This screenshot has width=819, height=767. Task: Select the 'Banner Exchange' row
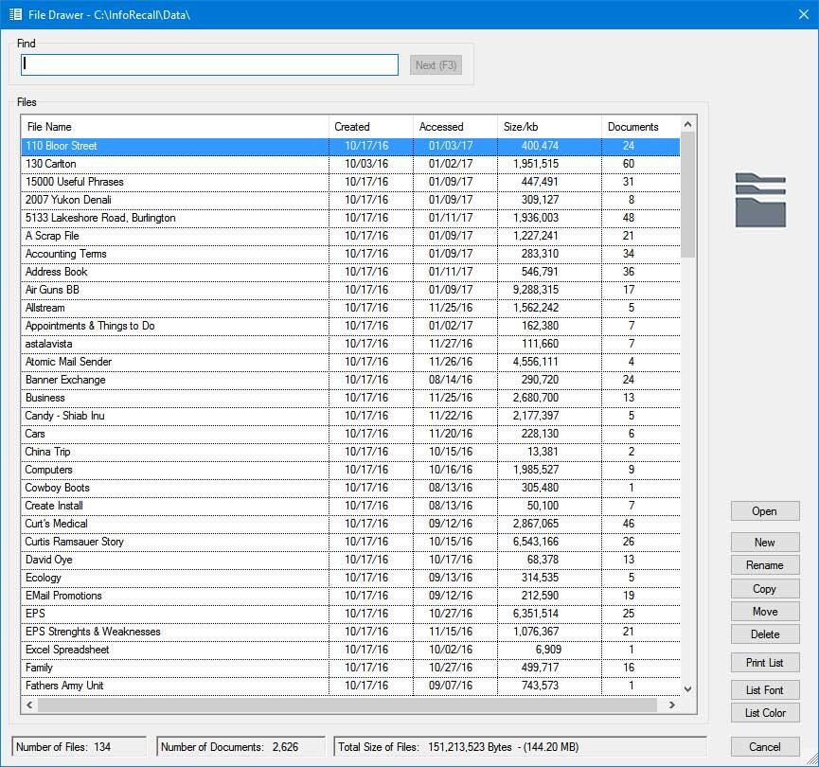click(350, 380)
